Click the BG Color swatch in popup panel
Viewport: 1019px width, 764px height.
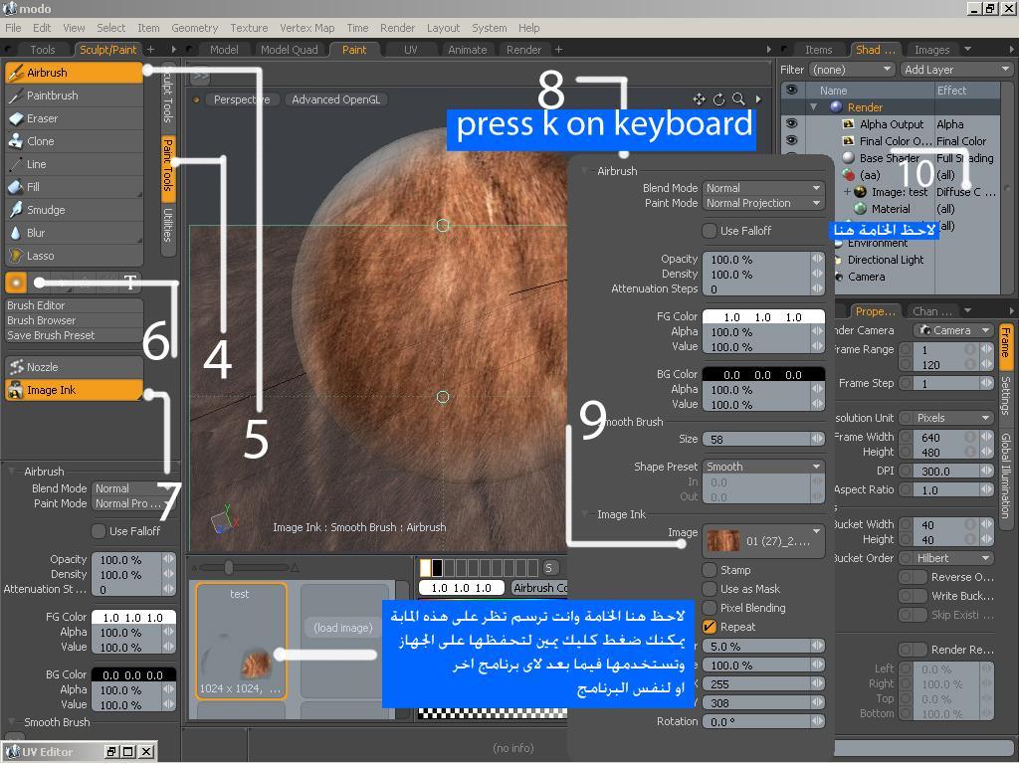pyautogui.click(x=763, y=375)
